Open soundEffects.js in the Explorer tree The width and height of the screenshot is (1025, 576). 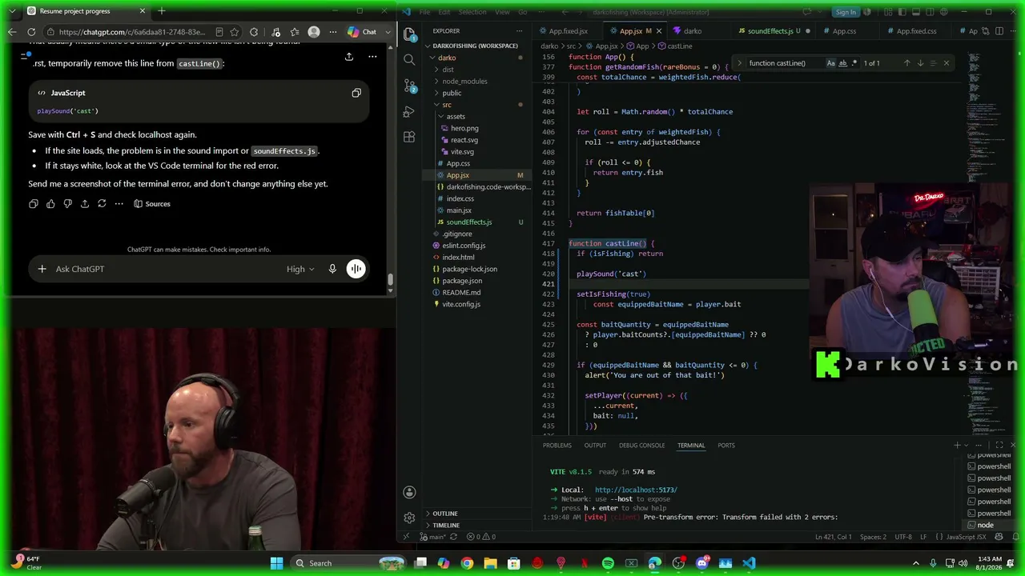tap(469, 222)
